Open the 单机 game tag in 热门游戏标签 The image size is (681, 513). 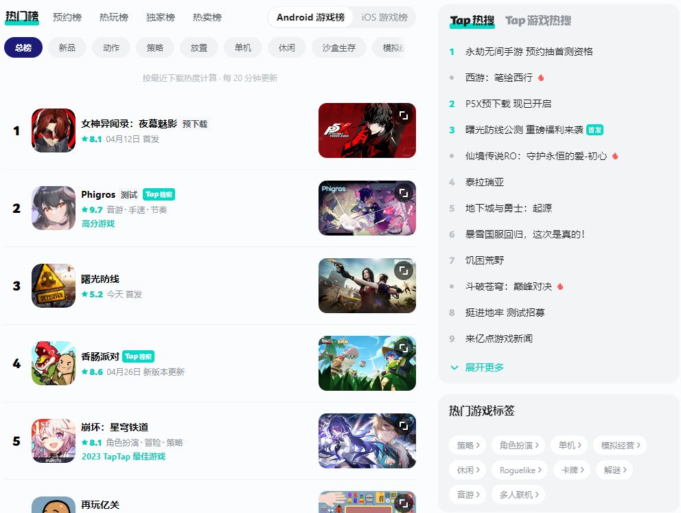(x=569, y=445)
